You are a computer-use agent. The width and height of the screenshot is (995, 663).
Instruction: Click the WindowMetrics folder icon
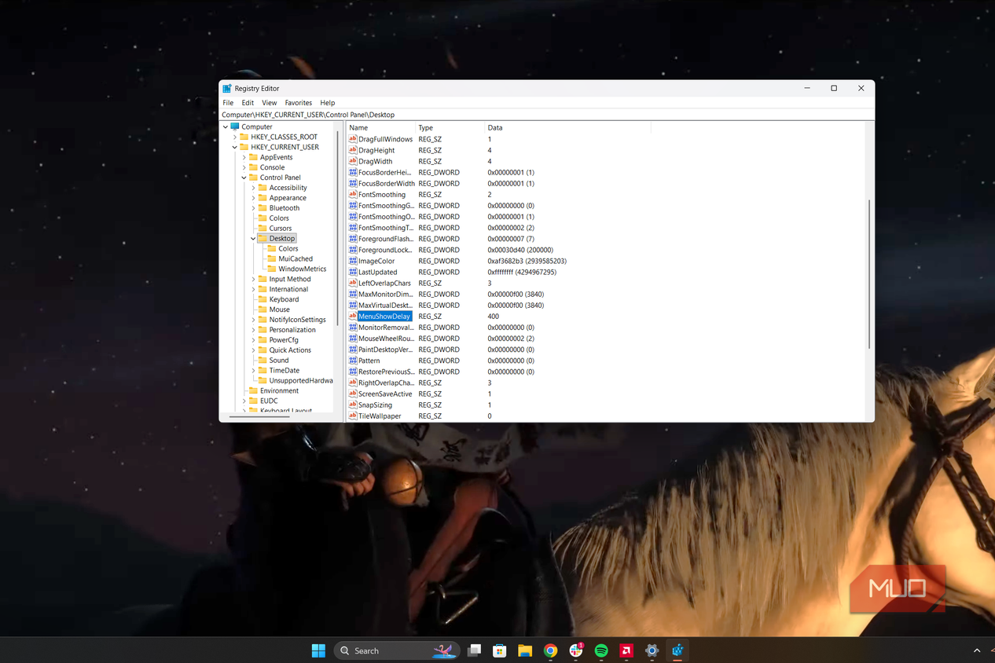(x=272, y=269)
